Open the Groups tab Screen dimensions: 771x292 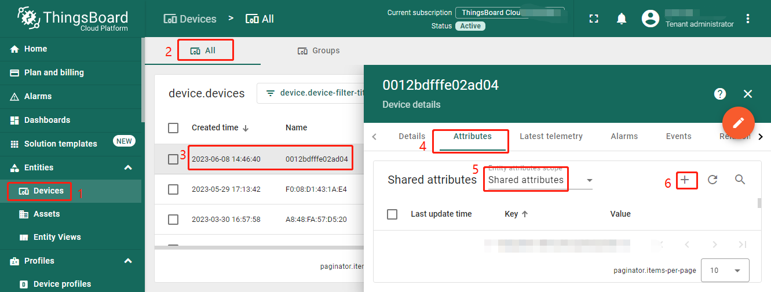coord(319,51)
